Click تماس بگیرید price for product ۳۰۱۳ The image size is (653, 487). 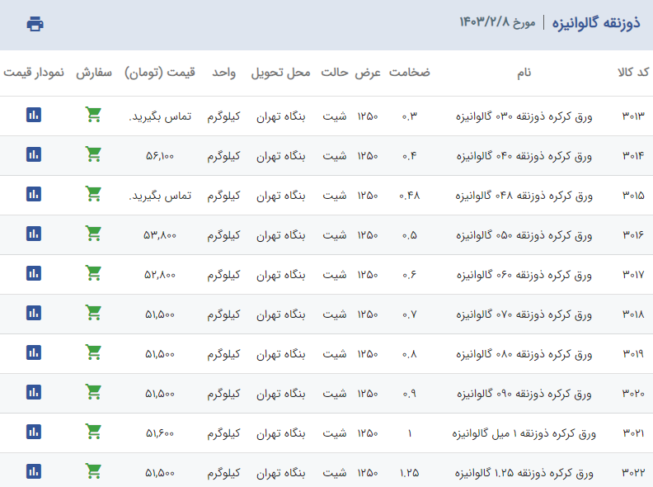[160, 116]
